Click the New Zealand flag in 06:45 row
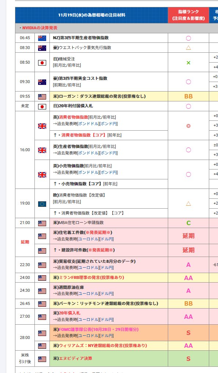This screenshot has height=373, width=218. pyautogui.click(x=42, y=38)
